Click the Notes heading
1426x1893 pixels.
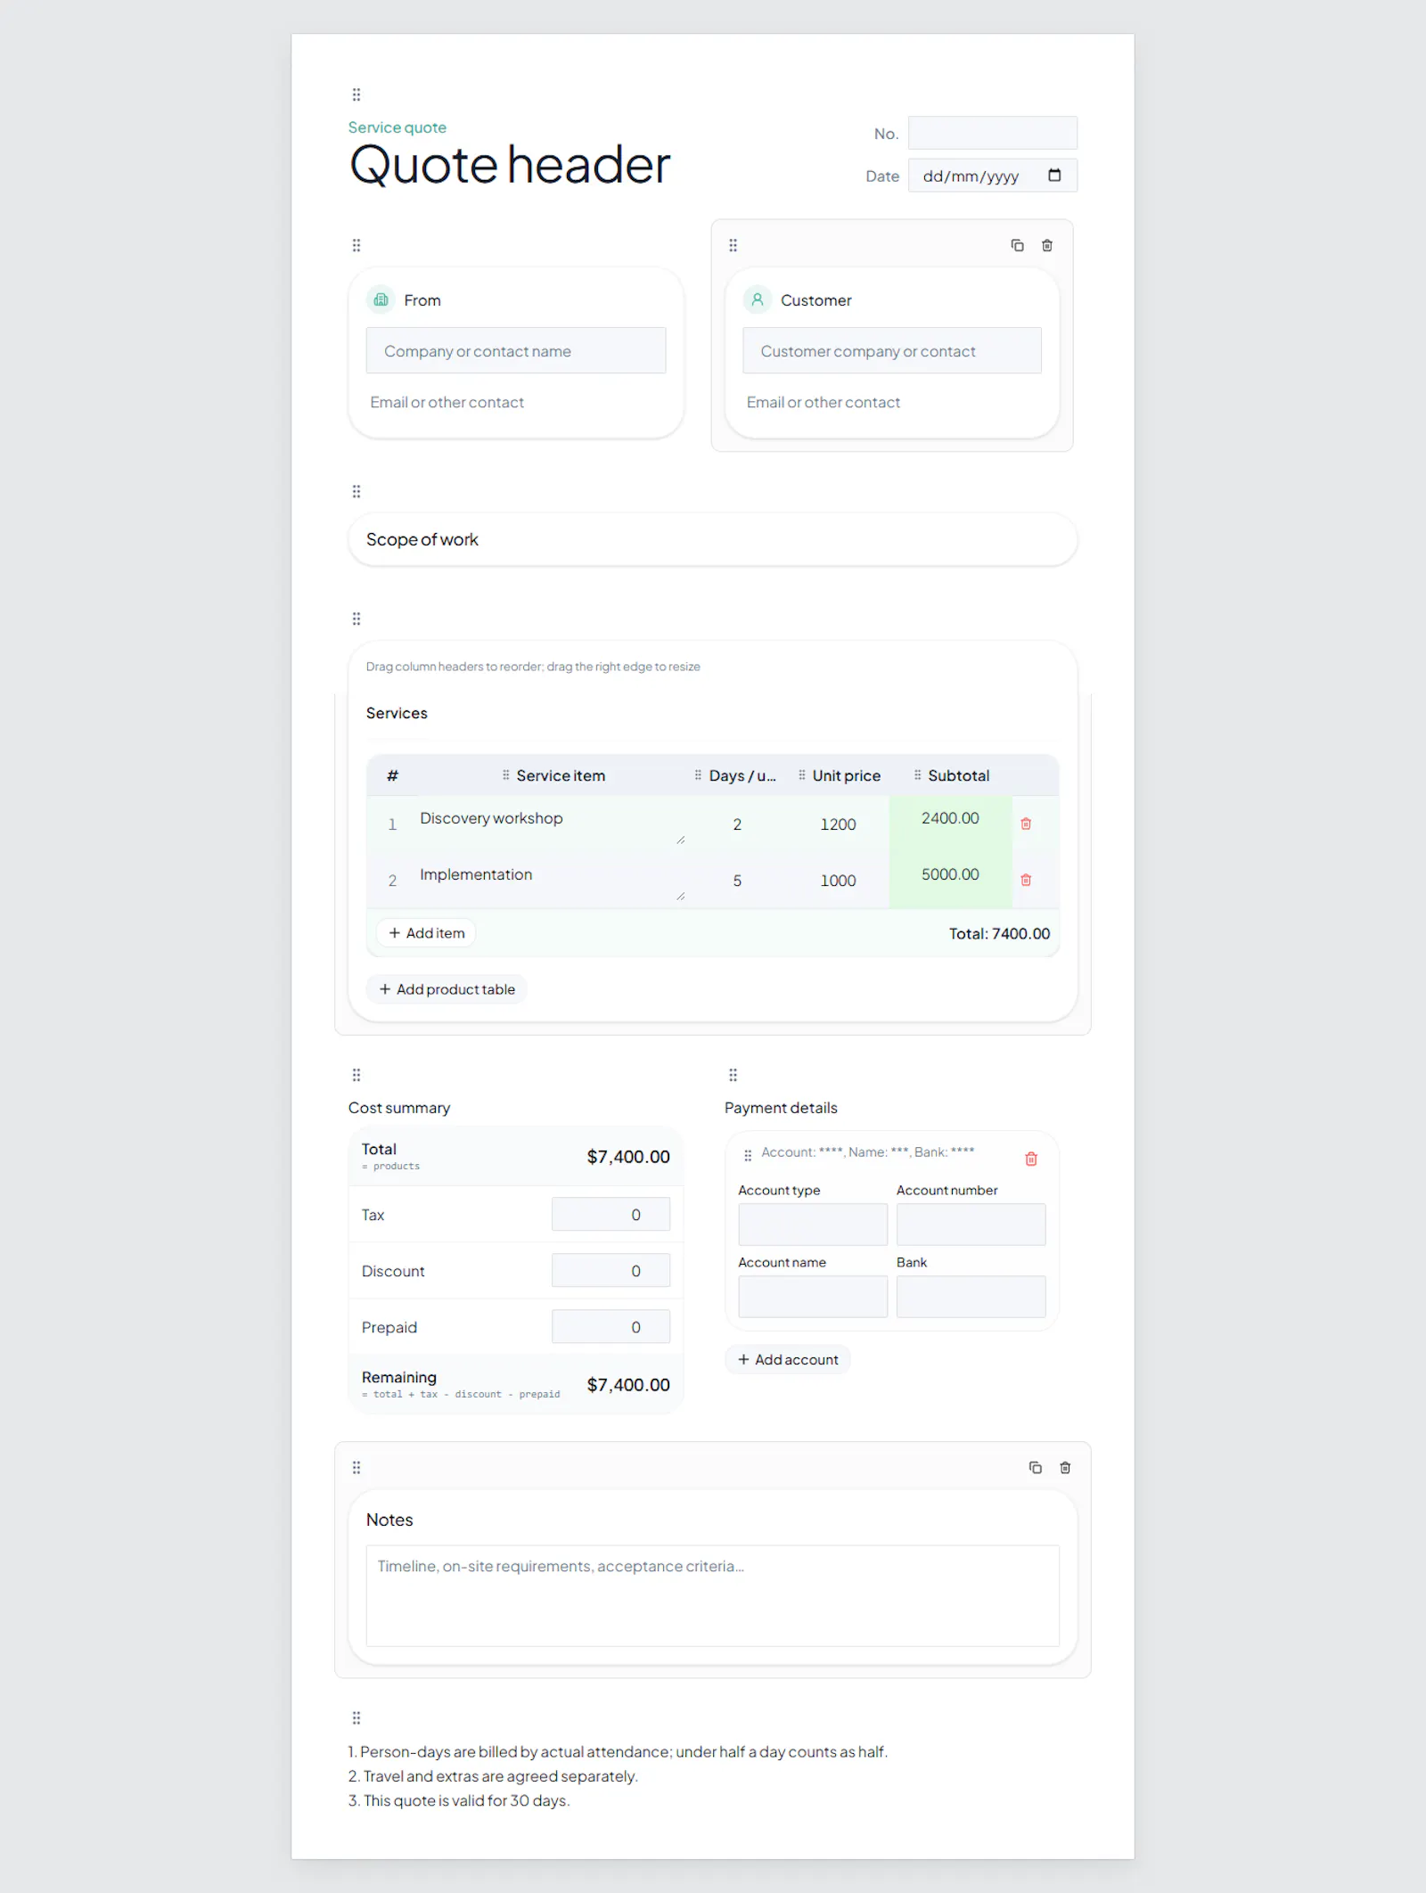coord(389,1520)
